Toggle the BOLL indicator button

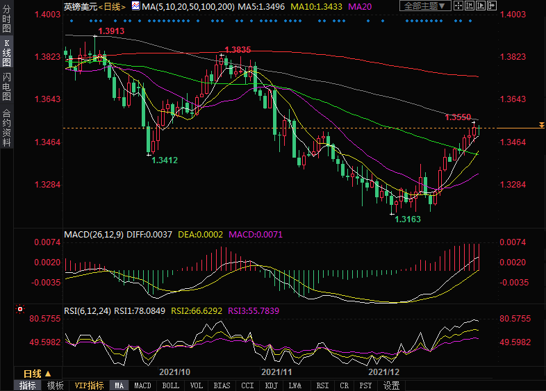pyautogui.click(x=170, y=385)
